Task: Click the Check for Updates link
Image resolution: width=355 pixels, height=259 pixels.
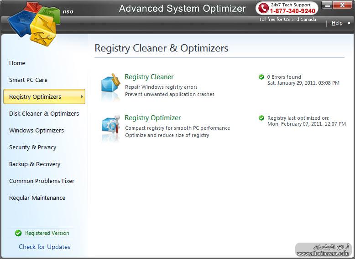Action: (44, 247)
